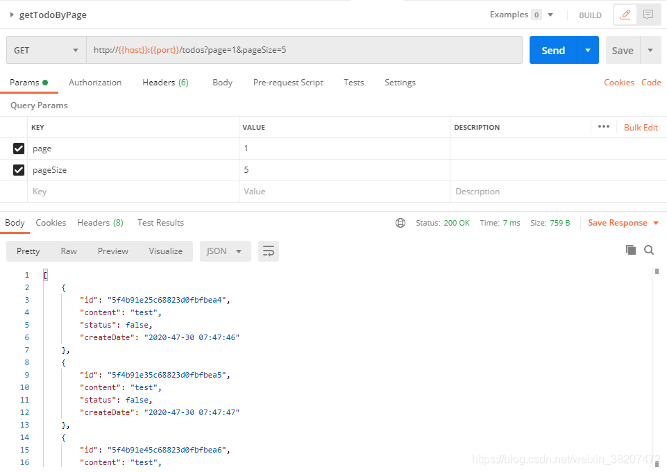The width and height of the screenshot is (667, 472).
Task: Switch to the Tests tab
Action: [x=353, y=82]
